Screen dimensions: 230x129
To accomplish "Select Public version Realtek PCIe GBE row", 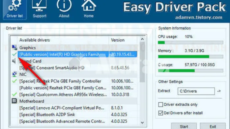I will point(74,88).
